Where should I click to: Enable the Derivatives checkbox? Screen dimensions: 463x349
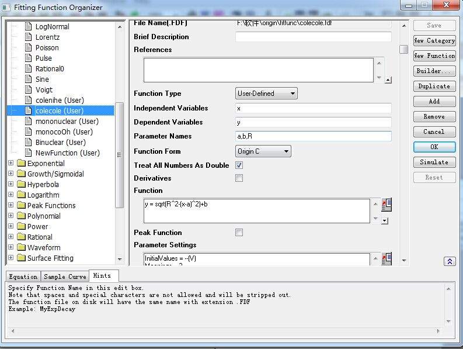(x=239, y=178)
